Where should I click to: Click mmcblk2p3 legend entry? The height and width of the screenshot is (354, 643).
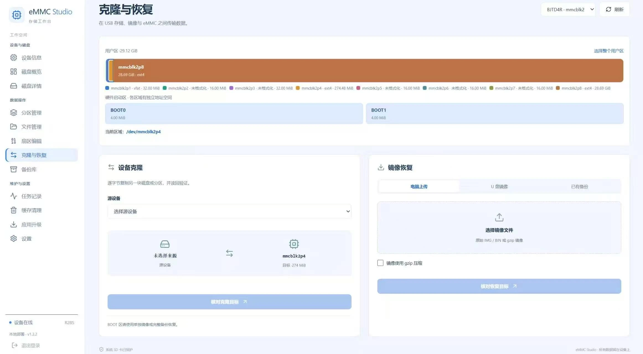point(261,88)
